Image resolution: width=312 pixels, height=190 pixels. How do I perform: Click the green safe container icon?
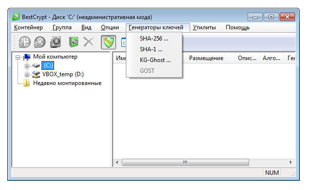(74, 42)
